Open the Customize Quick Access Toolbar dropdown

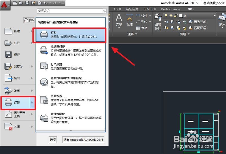tap(63, 3)
